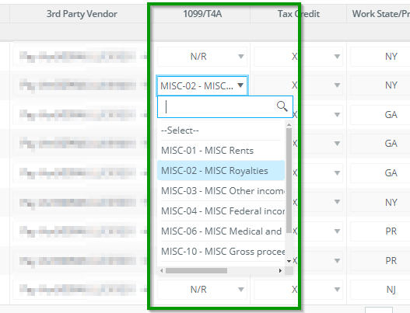Select MISC-01 - MISC Rents option
The image size is (410, 313).
tap(221, 151)
